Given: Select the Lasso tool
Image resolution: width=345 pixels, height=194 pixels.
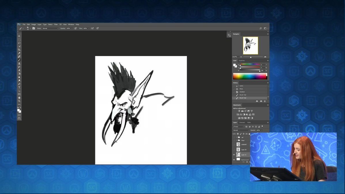Looking at the screenshot, I should 19,43.
